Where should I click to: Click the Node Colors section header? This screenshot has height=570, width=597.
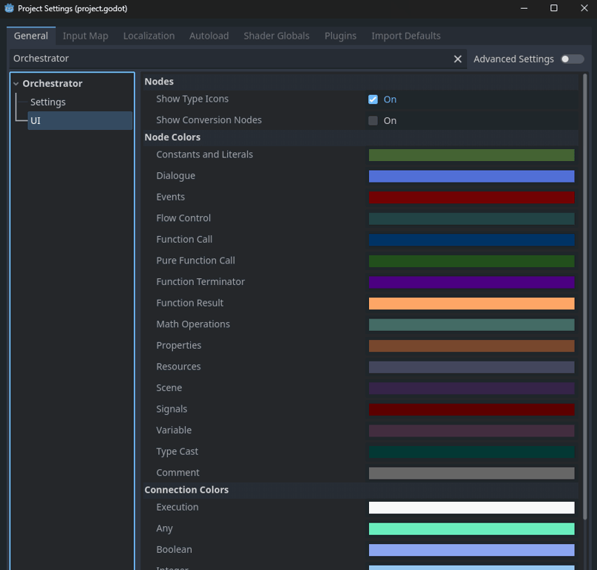click(x=361, y=137)
